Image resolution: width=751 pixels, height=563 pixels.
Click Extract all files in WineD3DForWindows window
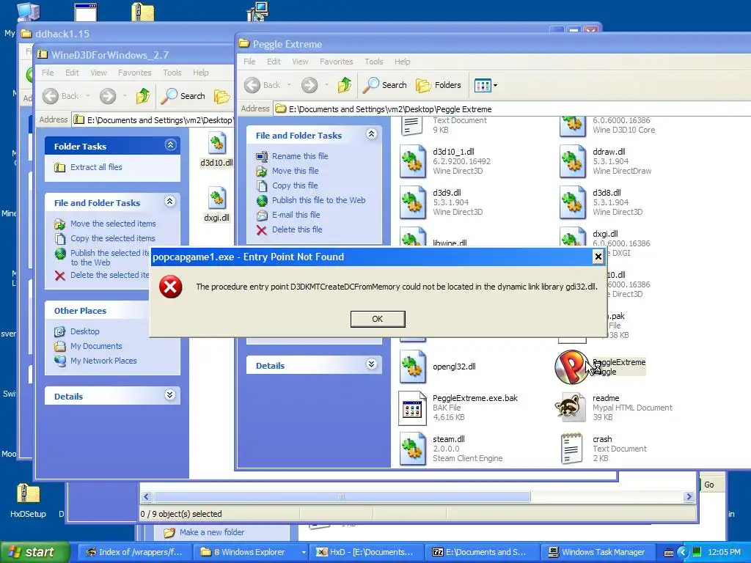pos(96,167)
